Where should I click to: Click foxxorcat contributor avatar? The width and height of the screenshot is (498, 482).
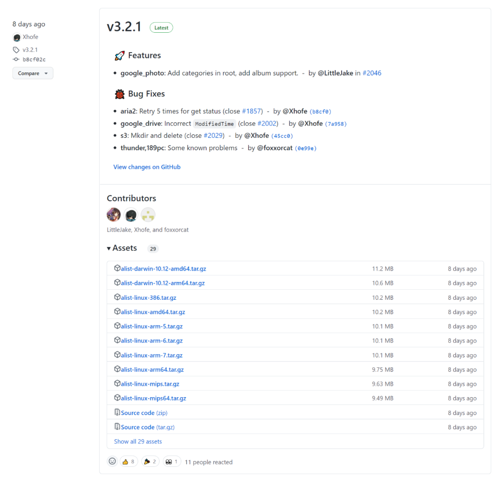(148, 215)
